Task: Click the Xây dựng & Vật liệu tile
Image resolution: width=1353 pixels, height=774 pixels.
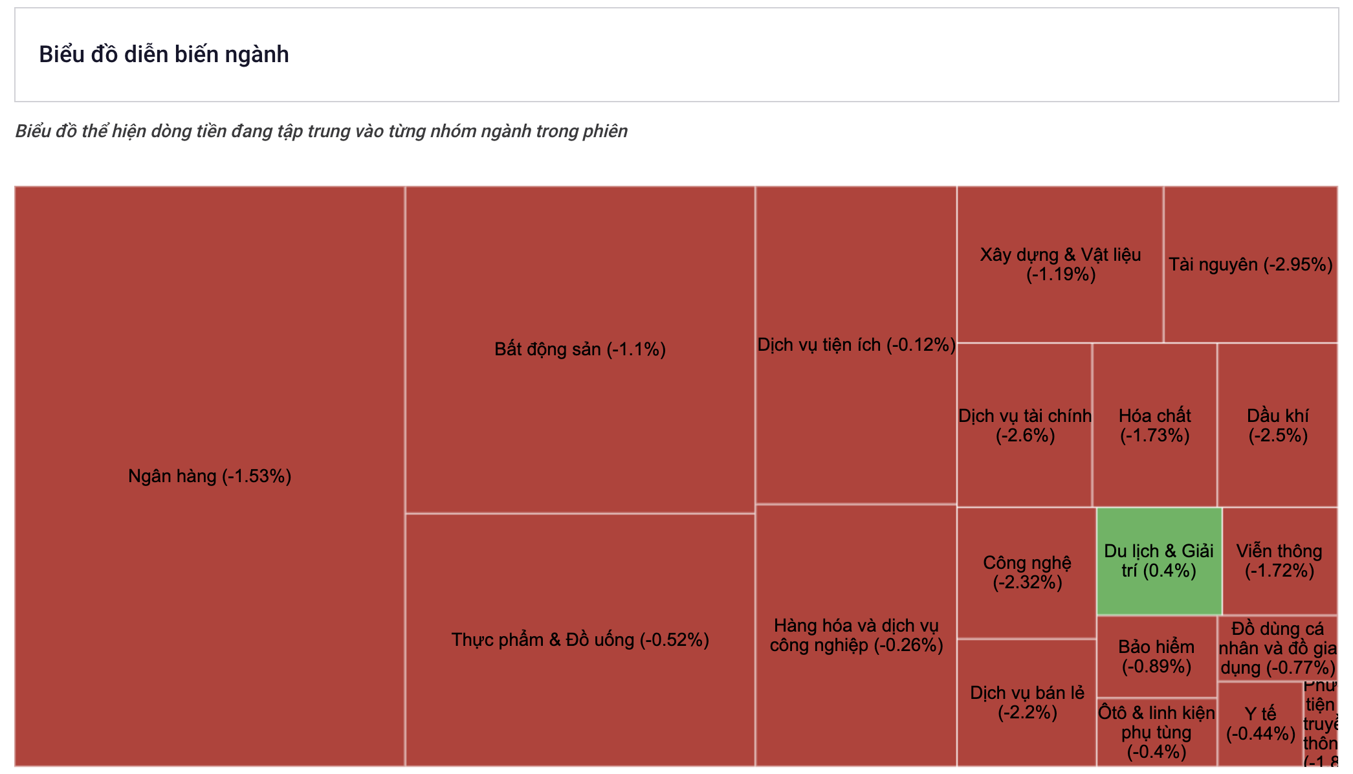Action: pyautogui.click(x=1060, y=264)
